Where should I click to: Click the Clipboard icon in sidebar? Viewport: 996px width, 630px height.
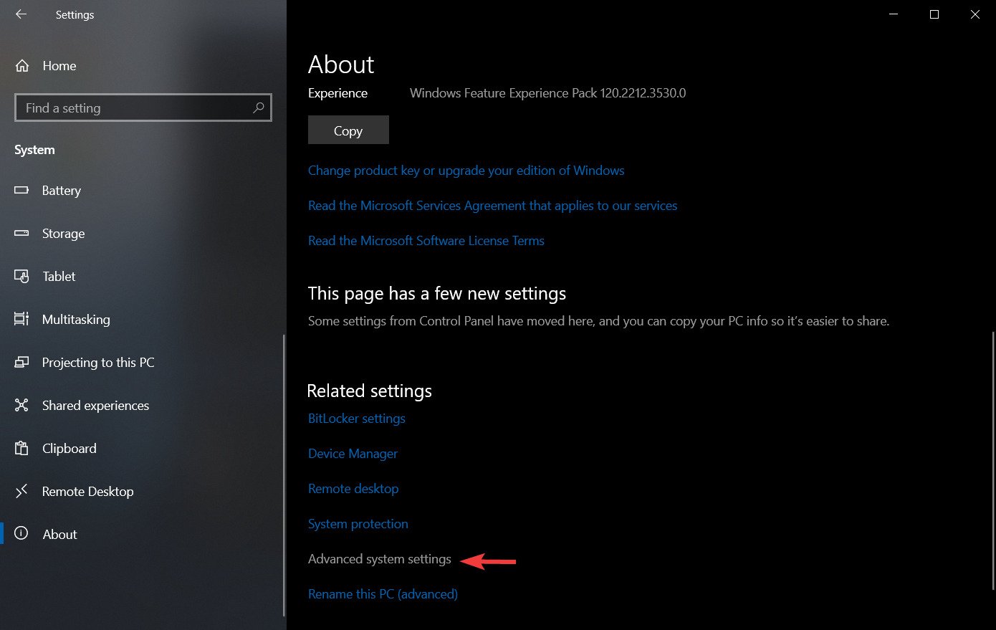[x=21, y=449]
